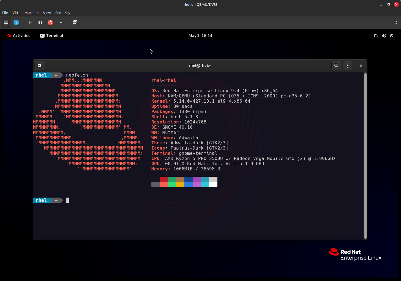Click the typed neofetch command text
401x281 pixels.
[77, 75]
